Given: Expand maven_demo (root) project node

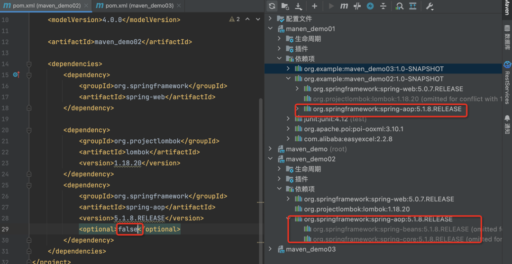Looking at the screenshot, I should 270,149.
